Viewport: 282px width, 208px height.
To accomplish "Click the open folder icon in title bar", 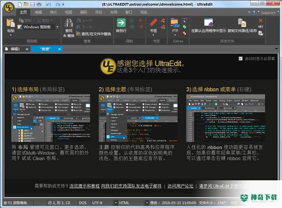I will [x=26, y=4].
